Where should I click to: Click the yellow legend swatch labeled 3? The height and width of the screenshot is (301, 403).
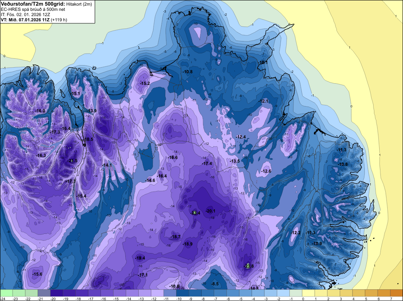click(346, 293)
